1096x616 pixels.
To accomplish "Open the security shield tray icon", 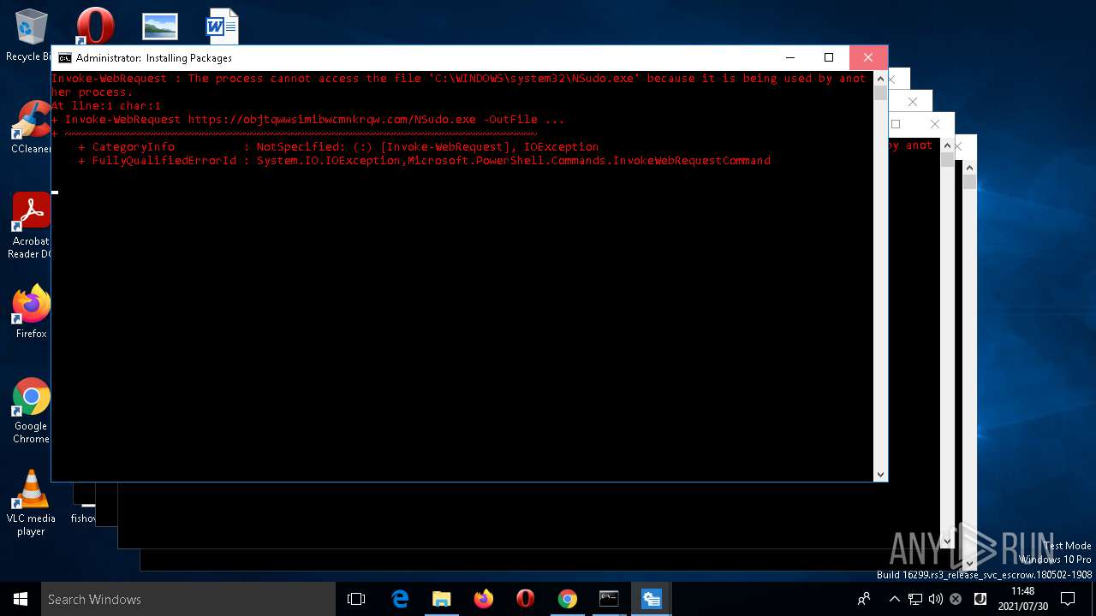I will (980, 599).
